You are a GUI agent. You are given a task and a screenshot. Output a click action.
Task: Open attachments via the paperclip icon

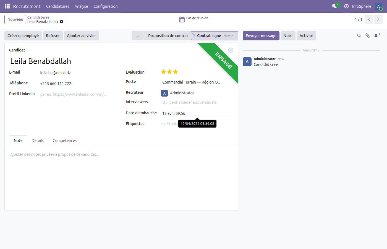coord(368,36)
